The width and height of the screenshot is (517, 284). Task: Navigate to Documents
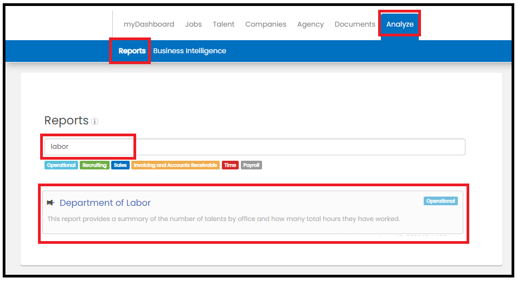pyautogui.click(x=355, y=24)
